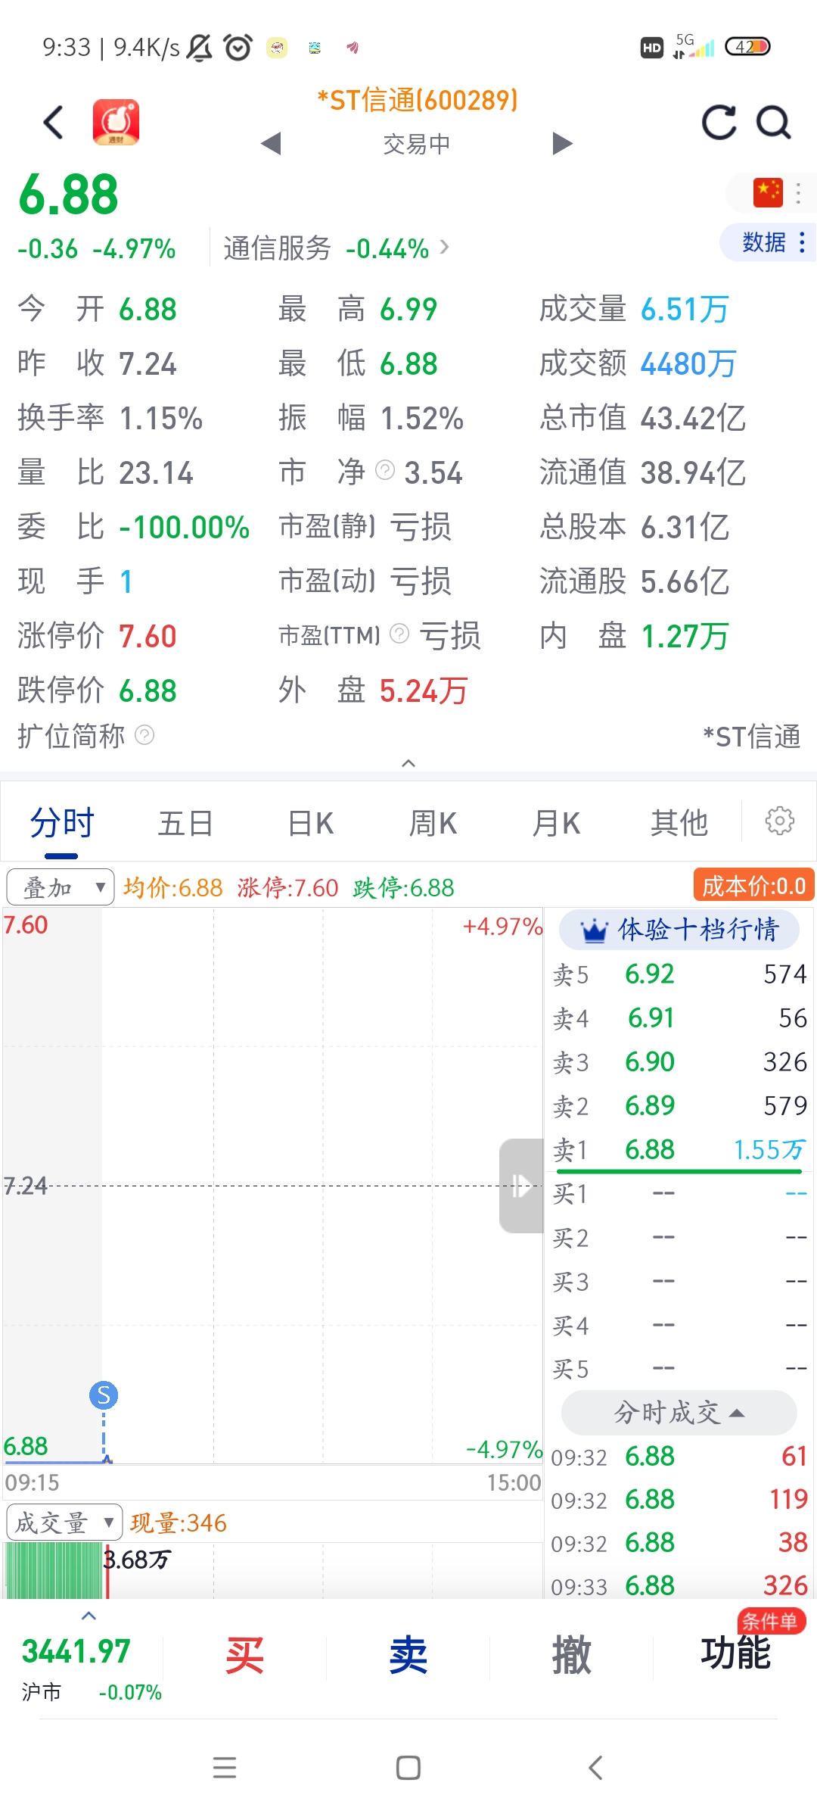
Task: Refresh the stock quote
Action: [719, 122]
